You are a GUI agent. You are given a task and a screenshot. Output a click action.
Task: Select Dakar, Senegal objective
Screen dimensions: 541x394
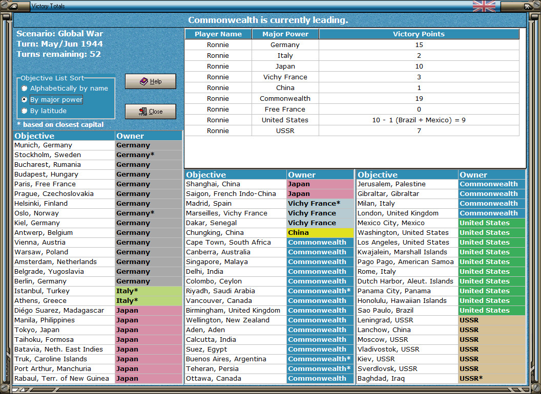click(236, 223)
